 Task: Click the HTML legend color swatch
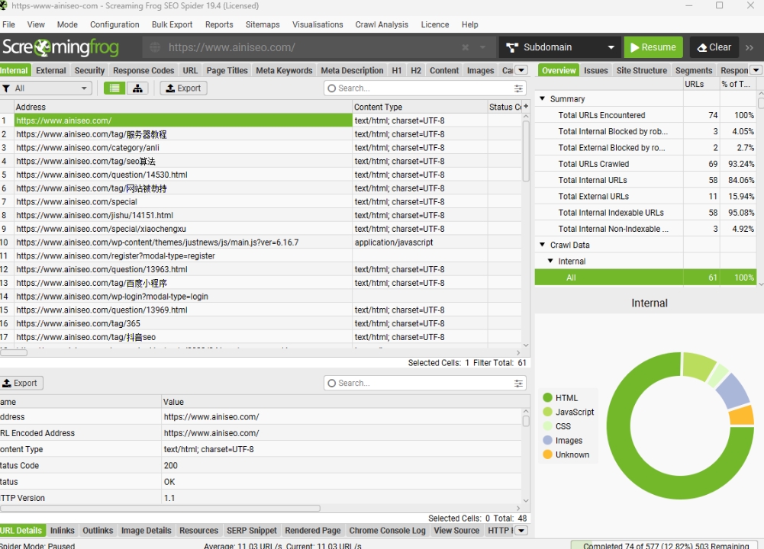[547, 397]
